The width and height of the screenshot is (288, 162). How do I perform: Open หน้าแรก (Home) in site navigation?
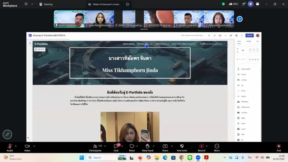[129, 44]
